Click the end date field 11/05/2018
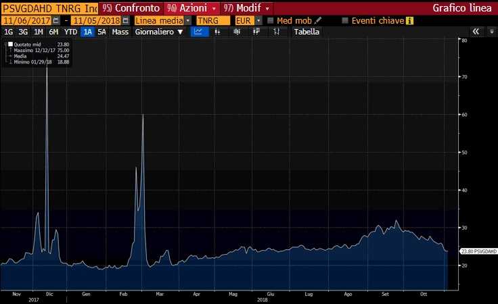This screenshot has width=498, height=304. pos(97,21)
